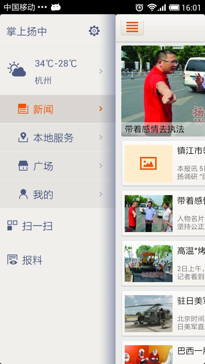Open the 巴西 news headline
This screenshot has width=205, height=364.
pyautogui.click(x=191, y=351)
